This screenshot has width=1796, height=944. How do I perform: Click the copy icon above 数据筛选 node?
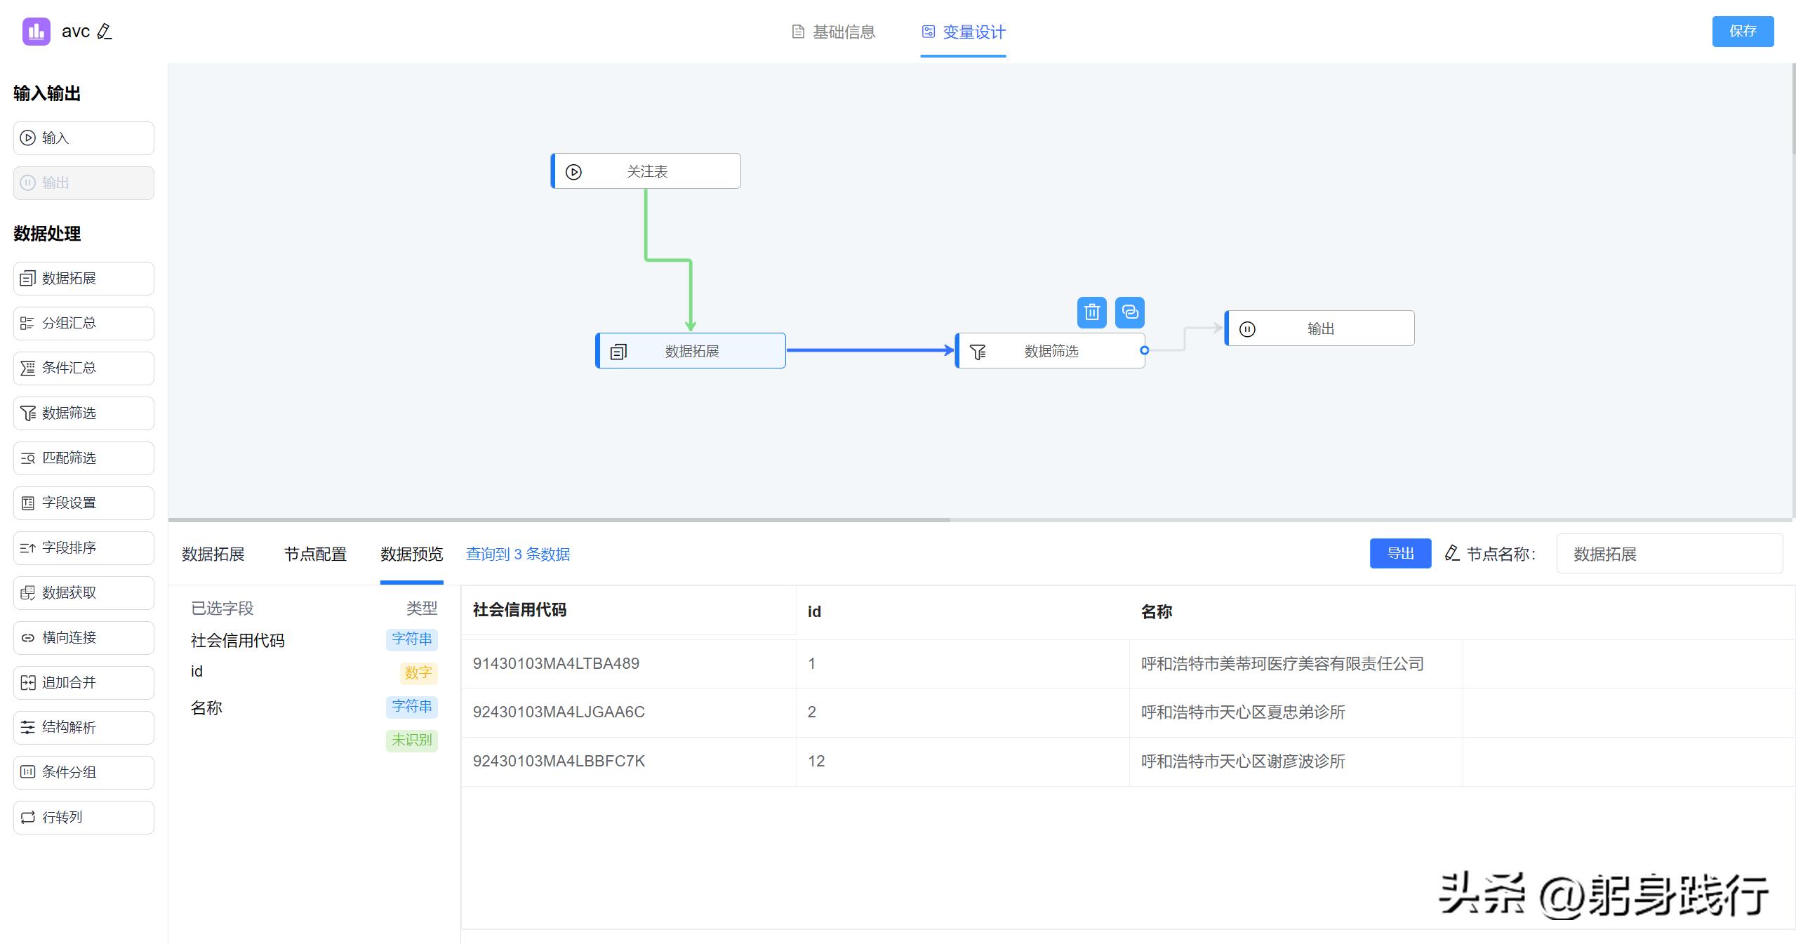[x=1129, y=312]
